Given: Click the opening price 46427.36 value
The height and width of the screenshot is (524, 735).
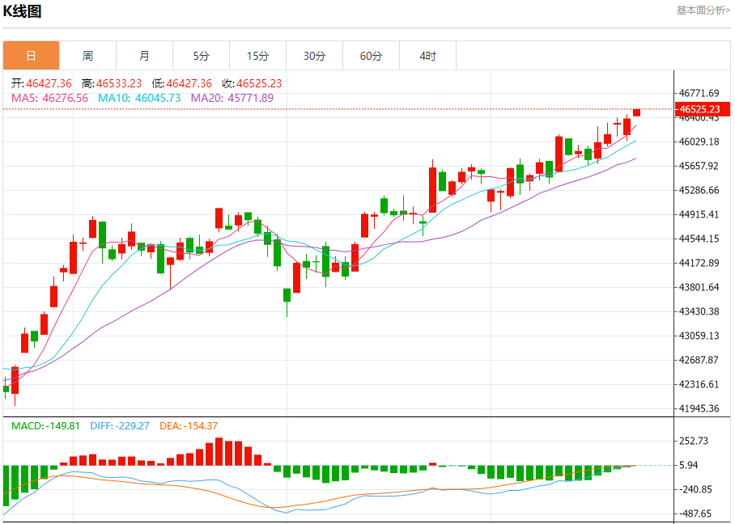Looking at the screenshot, I should point(49,83).
